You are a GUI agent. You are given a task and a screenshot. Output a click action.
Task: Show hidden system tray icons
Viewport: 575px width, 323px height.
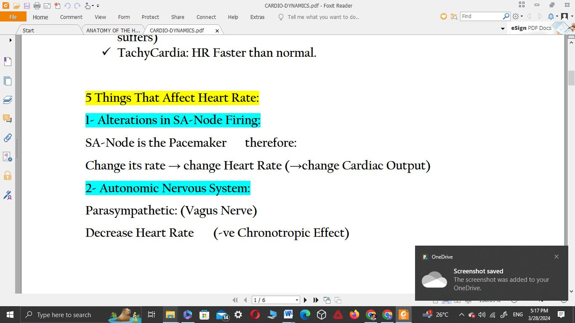click(461, 315)
